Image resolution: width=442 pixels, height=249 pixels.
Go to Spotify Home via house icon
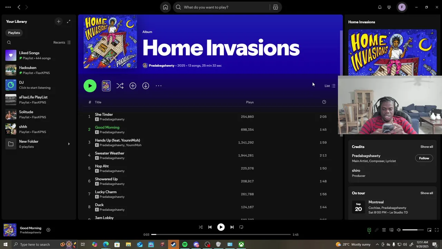(165, 7)
